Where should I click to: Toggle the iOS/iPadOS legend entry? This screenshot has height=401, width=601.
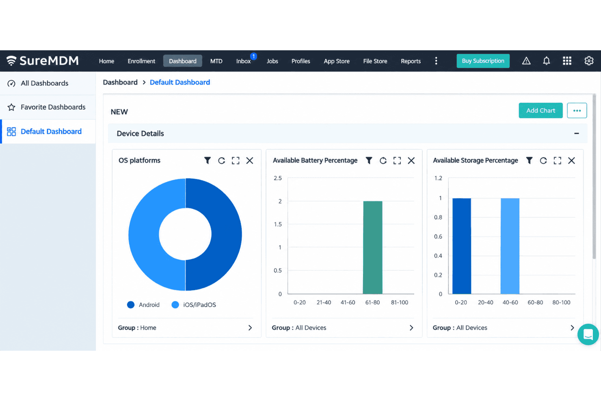click(x=194, y=305)
